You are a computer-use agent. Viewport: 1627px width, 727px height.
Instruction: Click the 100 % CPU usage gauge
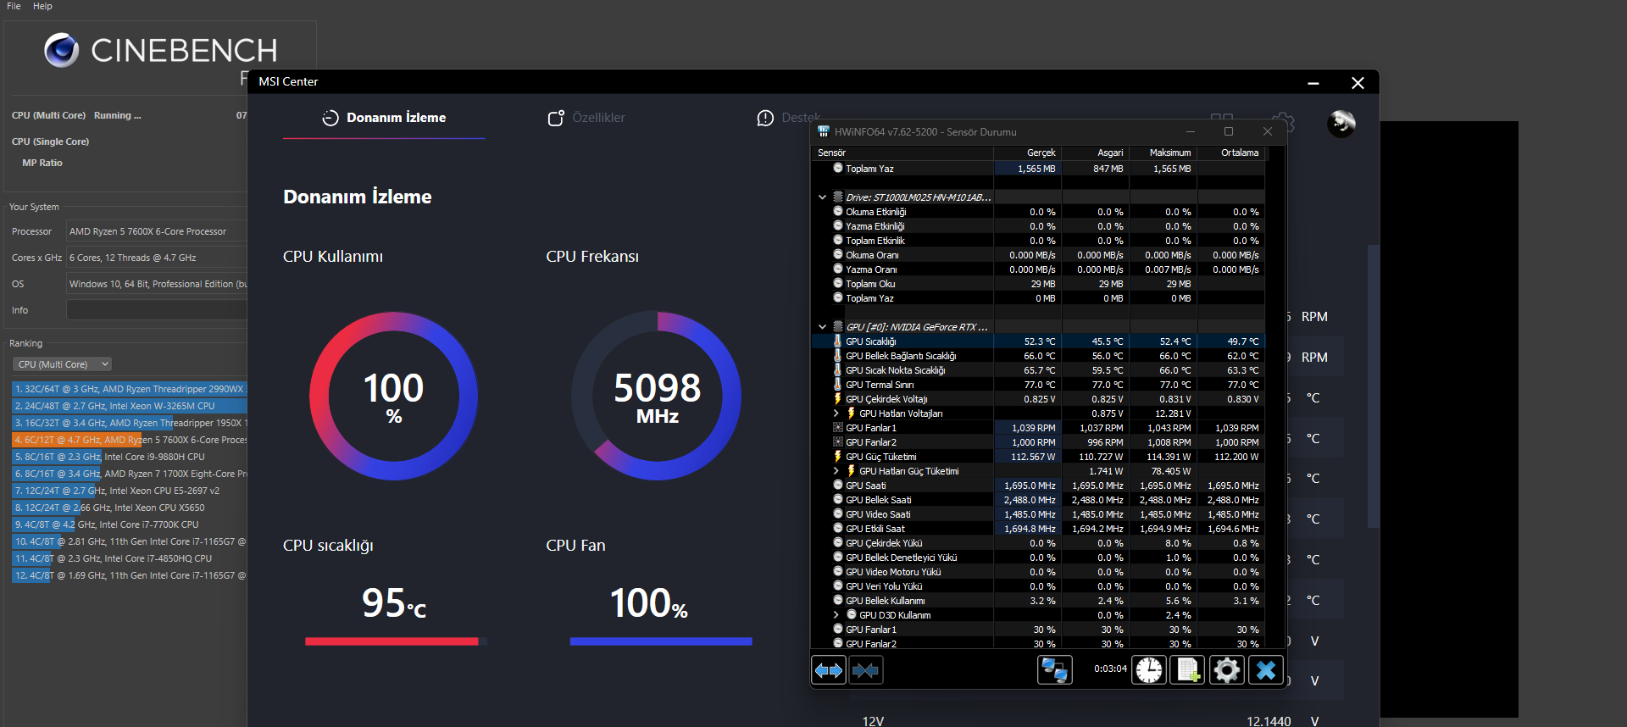(x=394, y=396)
